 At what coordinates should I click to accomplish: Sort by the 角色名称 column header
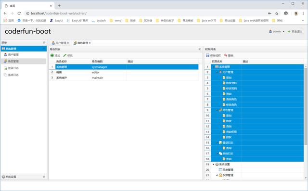coord(73,62)
